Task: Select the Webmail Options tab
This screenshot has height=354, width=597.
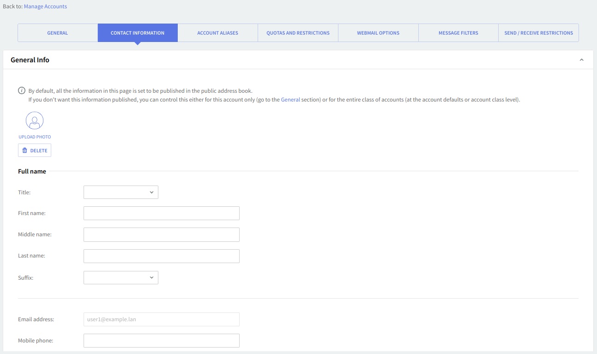Action: tap(378, 33)
